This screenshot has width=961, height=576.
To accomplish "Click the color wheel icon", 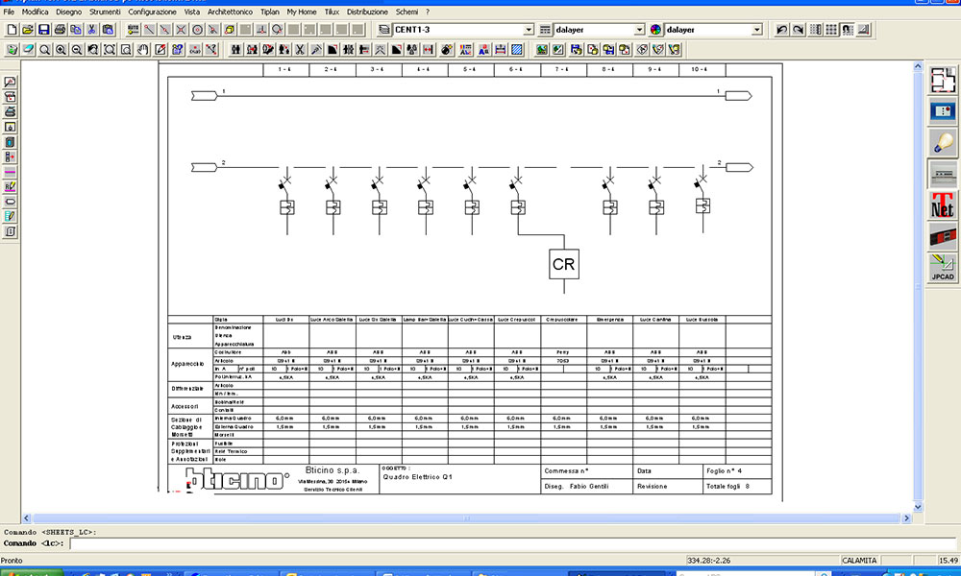I will (x=656, y=30).
